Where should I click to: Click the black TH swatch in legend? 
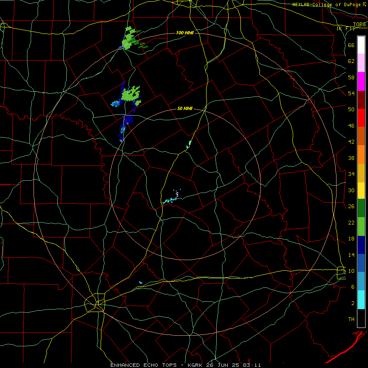click(x=361, y=318)
